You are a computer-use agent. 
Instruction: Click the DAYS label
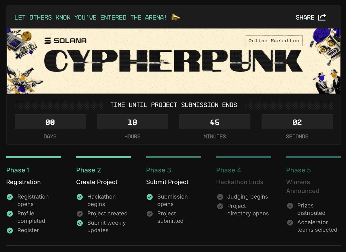pyautogui.click(x=50, y=137)
